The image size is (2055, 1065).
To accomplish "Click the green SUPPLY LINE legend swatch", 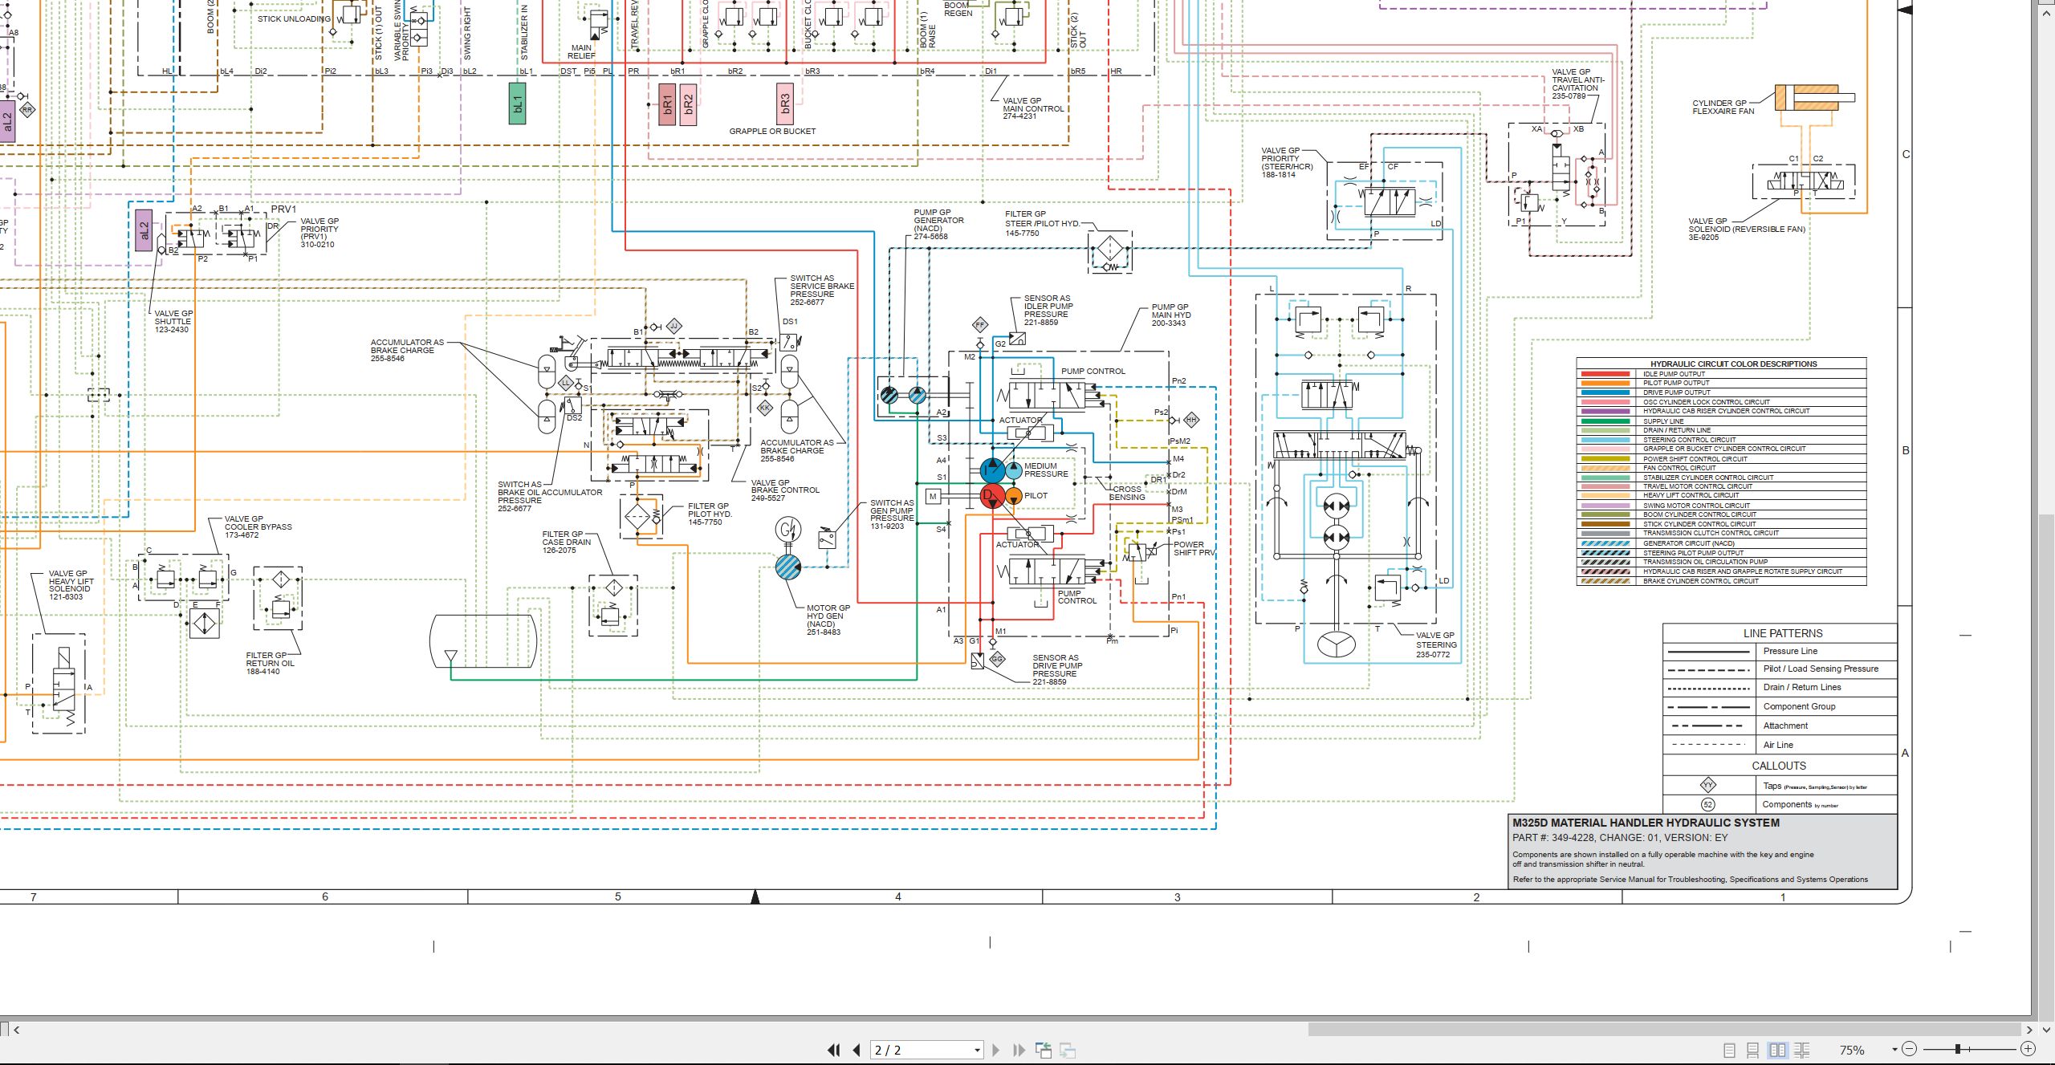I will click(x=1605, y=421).
